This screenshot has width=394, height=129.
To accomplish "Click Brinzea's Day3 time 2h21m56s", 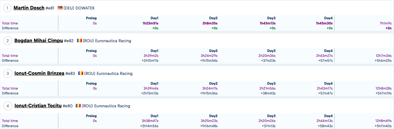I will click(x=267, y=88).
